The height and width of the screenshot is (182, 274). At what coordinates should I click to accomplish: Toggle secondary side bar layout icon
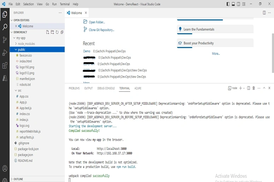point(238,4)
